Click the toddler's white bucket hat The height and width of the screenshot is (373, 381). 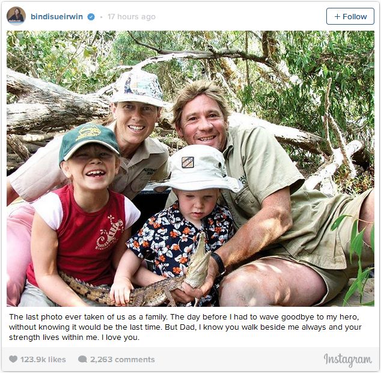198,168
